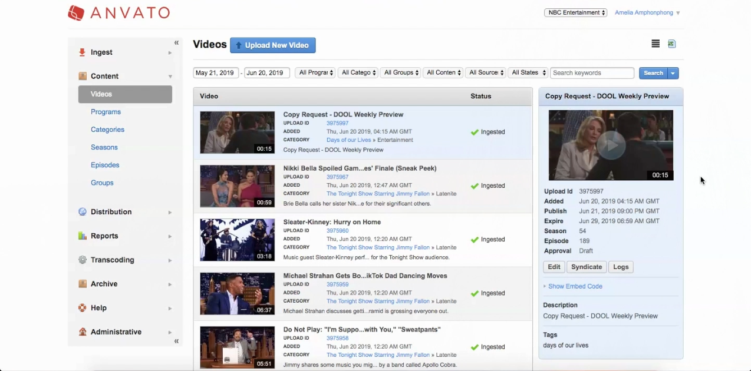Open the All Programs filter dropdown

tap(315, 73)
